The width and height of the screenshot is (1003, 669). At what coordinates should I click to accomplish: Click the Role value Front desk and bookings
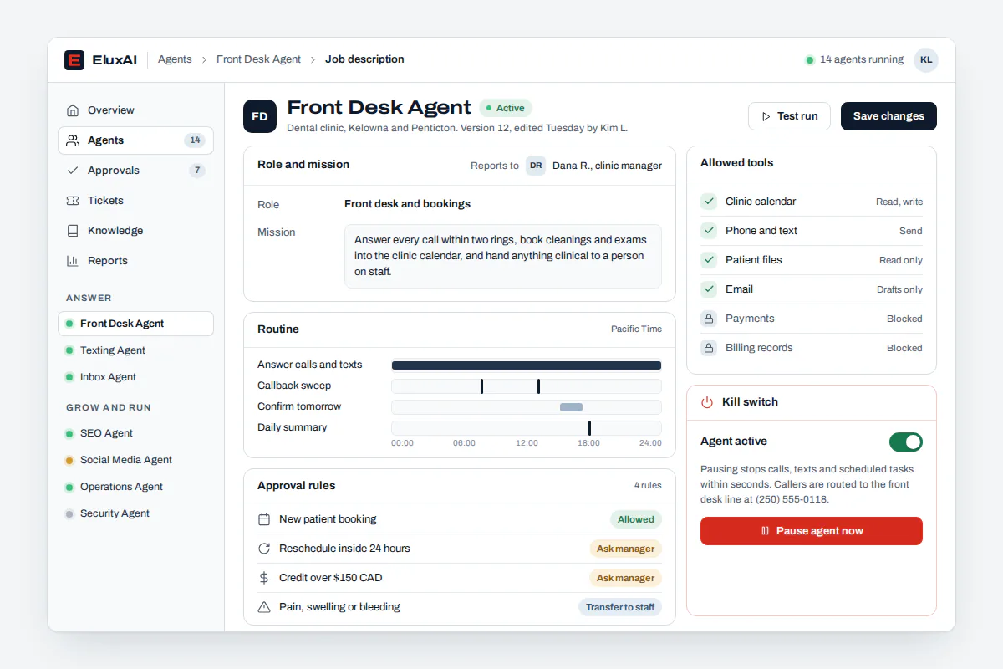[x=407, y=204]
